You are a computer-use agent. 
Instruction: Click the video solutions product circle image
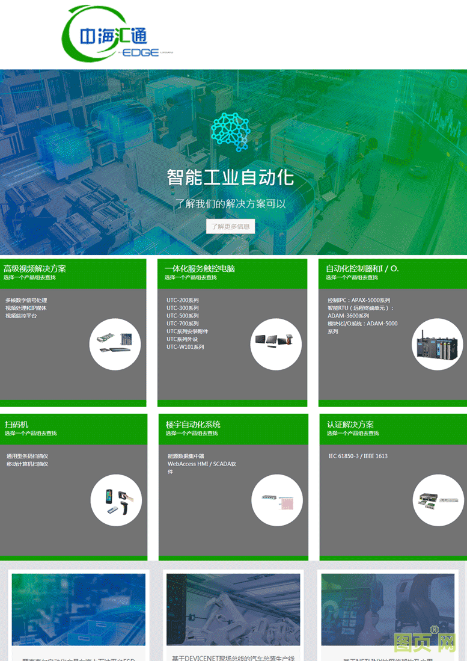[x=115, y=344]
